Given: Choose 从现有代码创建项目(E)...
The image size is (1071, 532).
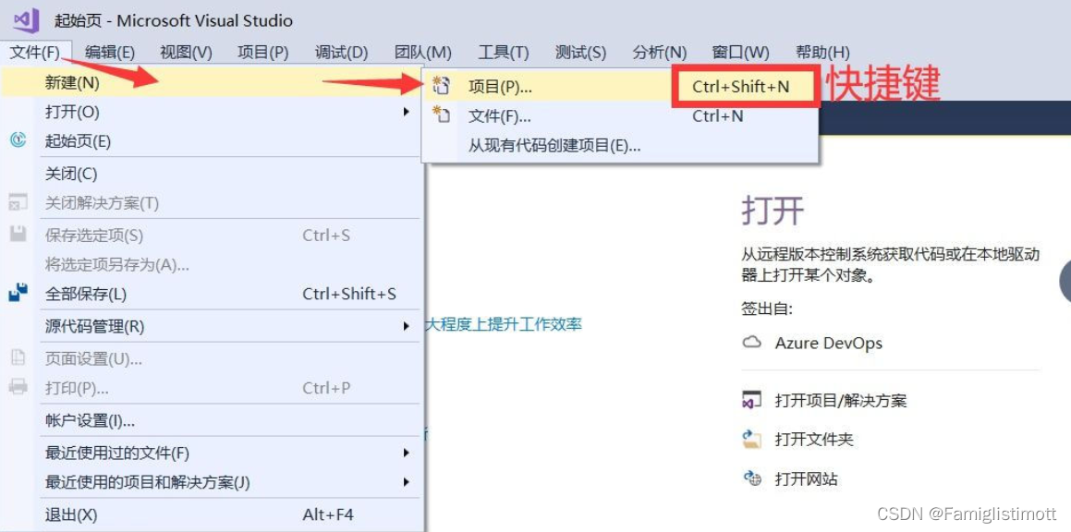Looking at the screenshot, I should 620,145.
